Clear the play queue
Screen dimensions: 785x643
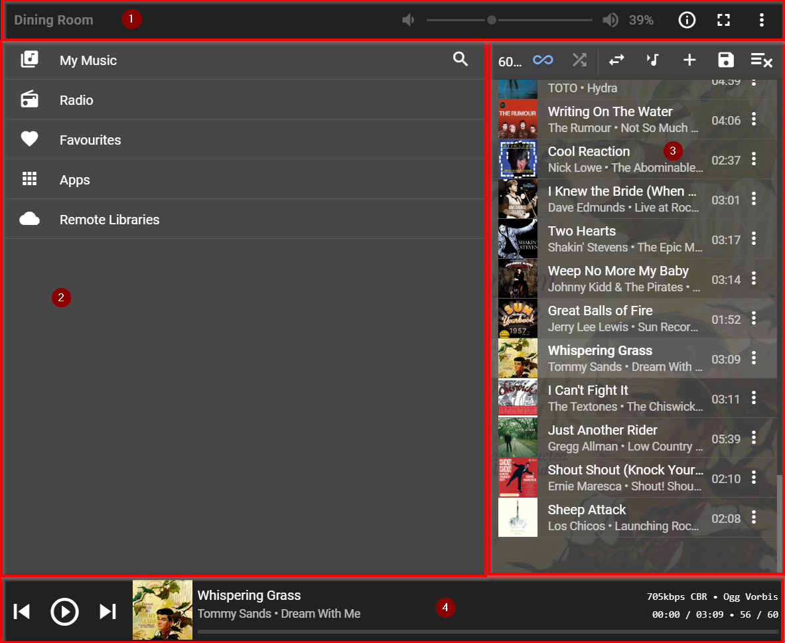point(761,60)
